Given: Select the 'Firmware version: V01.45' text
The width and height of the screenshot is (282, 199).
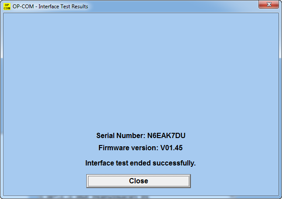Looking at the screenshot, I should point(140,148).
